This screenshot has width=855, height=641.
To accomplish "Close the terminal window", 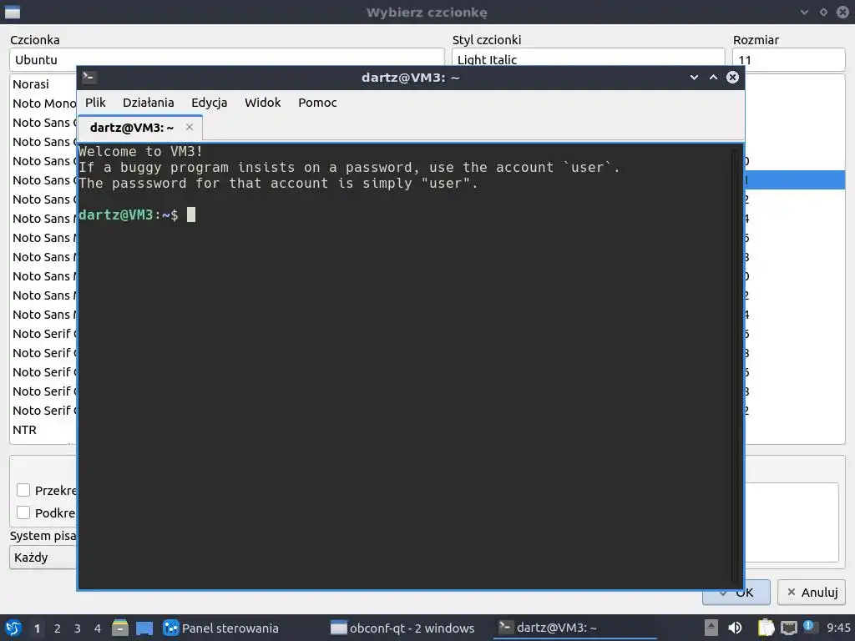I will tap(733, 78).
